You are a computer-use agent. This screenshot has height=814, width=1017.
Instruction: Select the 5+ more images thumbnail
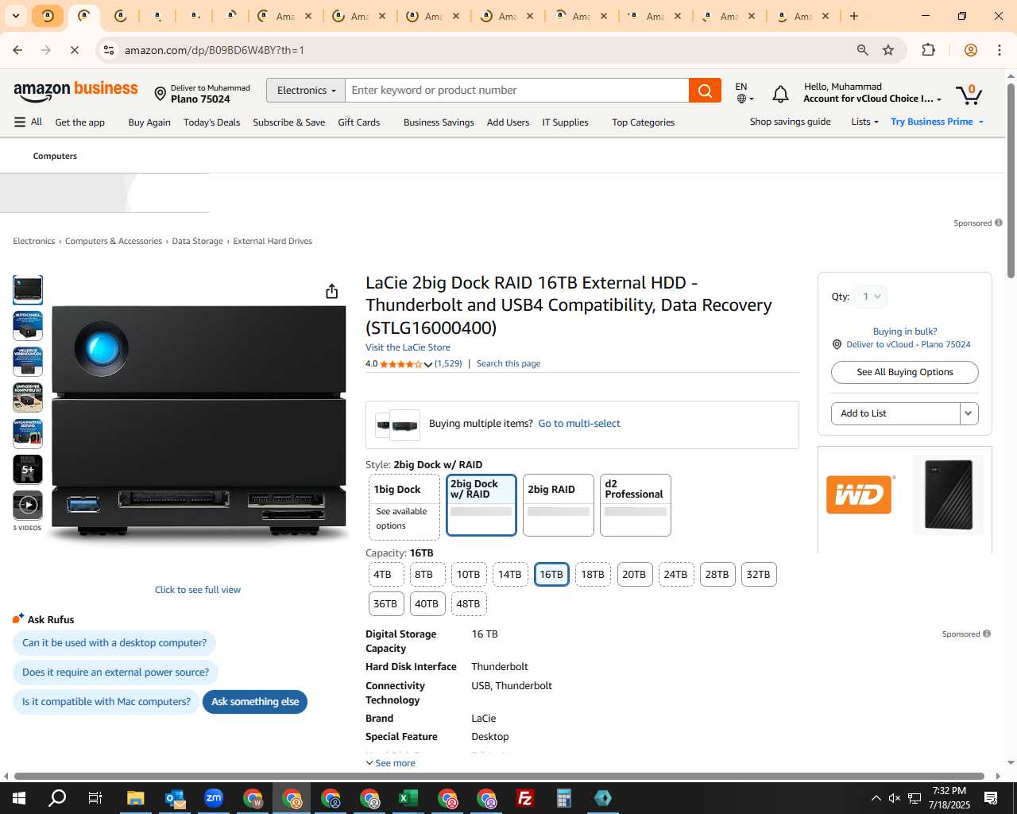28,469
